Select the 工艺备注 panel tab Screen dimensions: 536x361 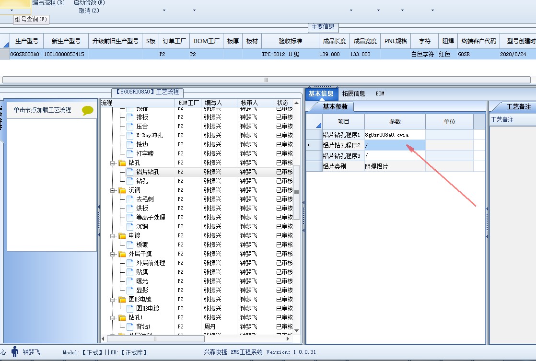coord(518,106)
